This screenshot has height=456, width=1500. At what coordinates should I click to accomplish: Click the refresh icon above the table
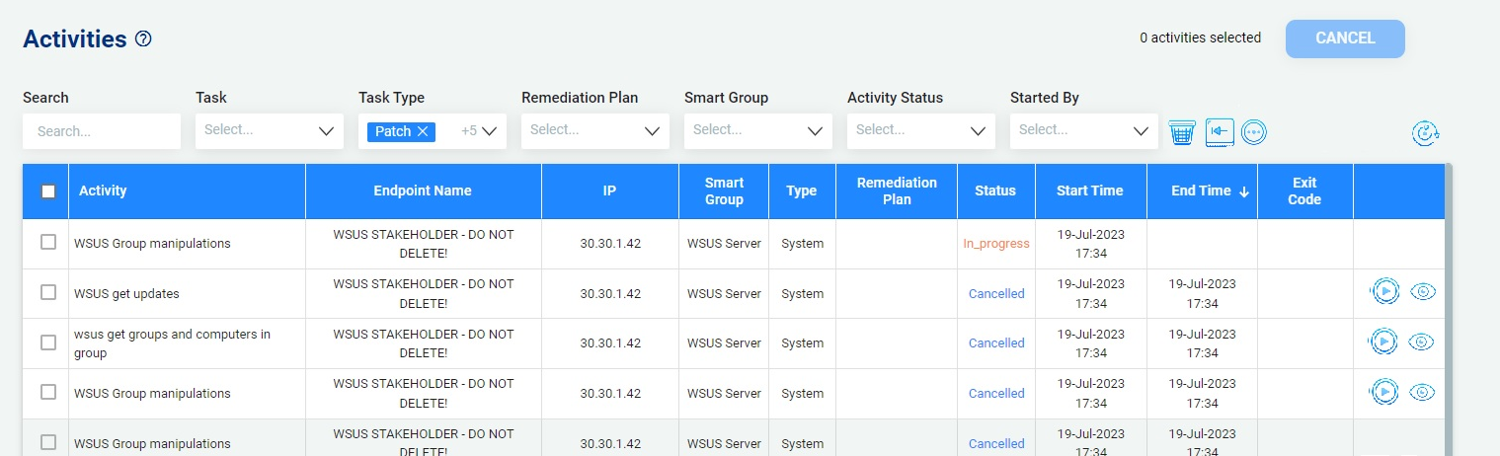click(1425, 133)
